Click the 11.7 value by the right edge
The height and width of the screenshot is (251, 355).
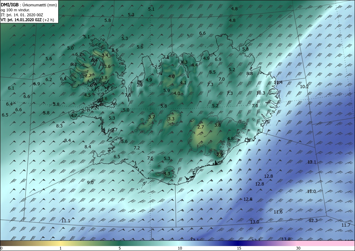tap(346, 225)
